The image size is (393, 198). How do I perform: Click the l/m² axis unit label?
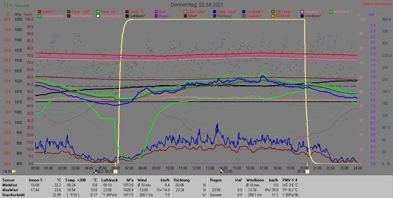371,14
